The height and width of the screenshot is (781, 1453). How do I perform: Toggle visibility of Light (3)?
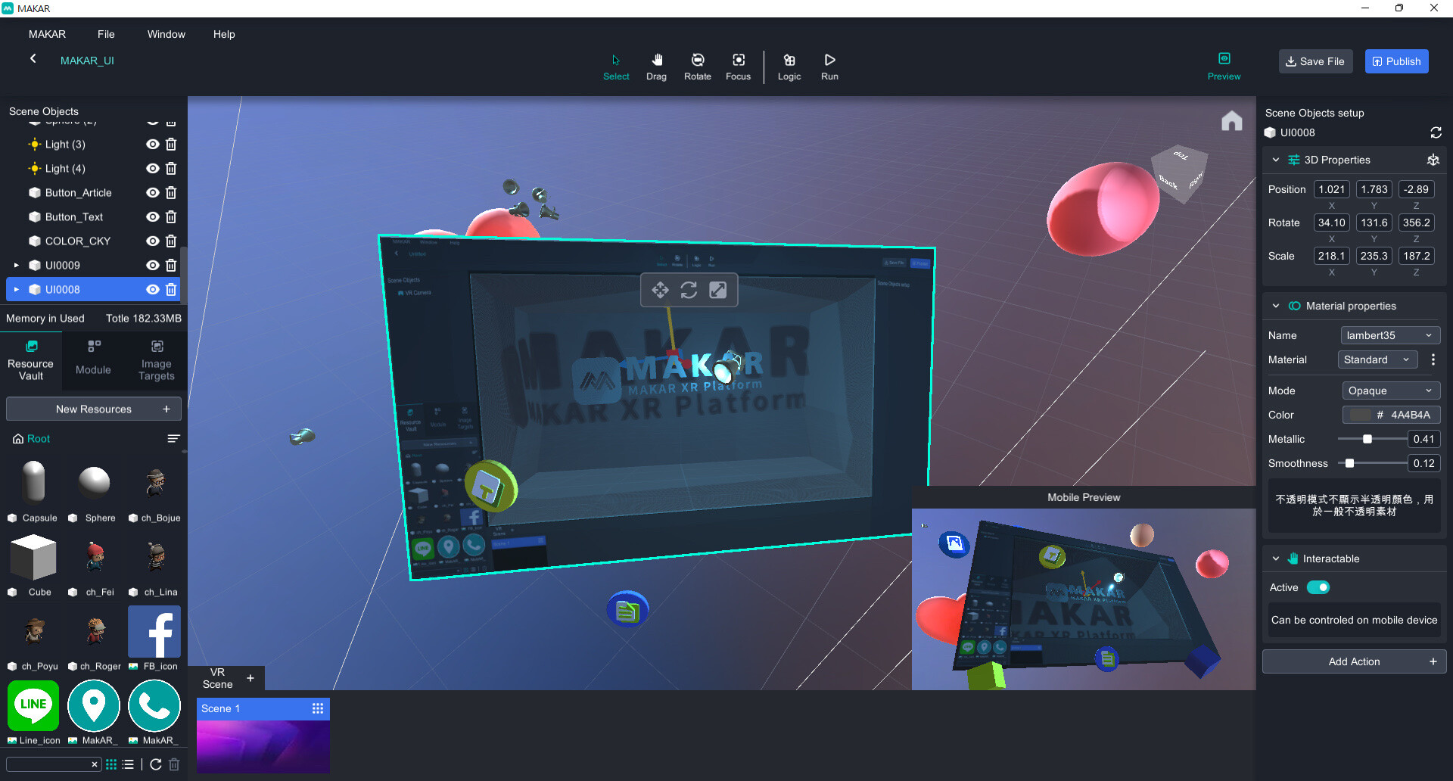coord(151,144)
